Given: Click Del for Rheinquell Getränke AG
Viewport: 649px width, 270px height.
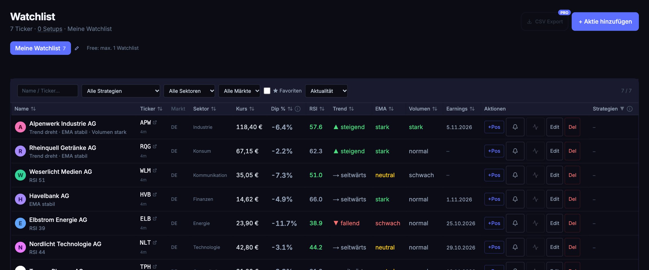Looking at the screenshot, I should coord(572,151).
